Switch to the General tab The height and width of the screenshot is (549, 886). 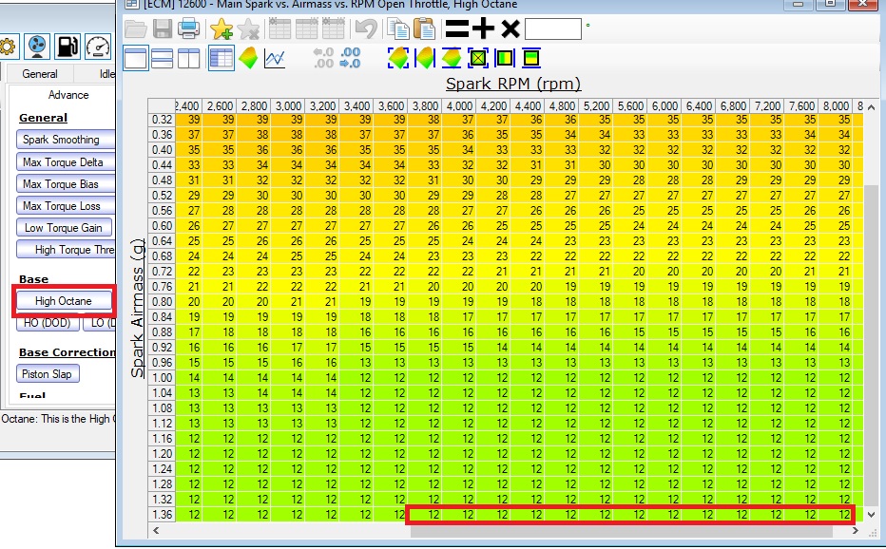point(40,73)
